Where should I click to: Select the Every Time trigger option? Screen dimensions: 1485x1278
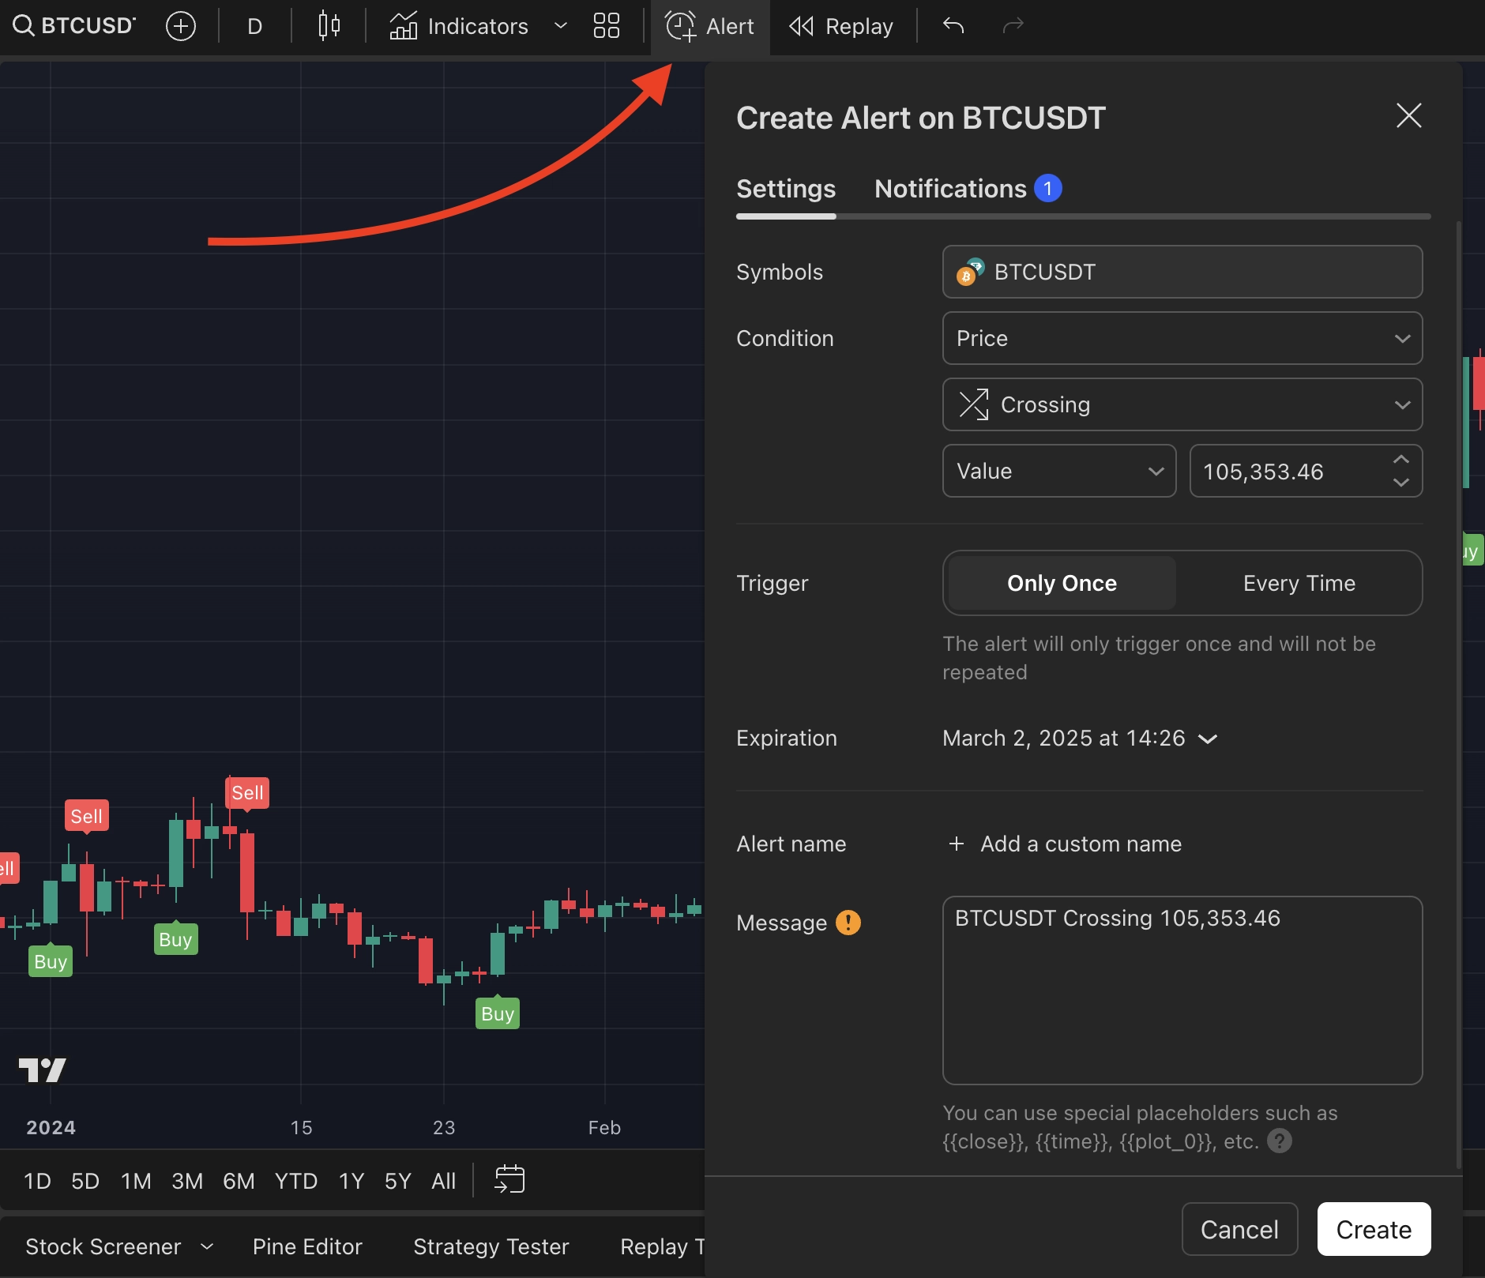click(x=1299, y=583)
